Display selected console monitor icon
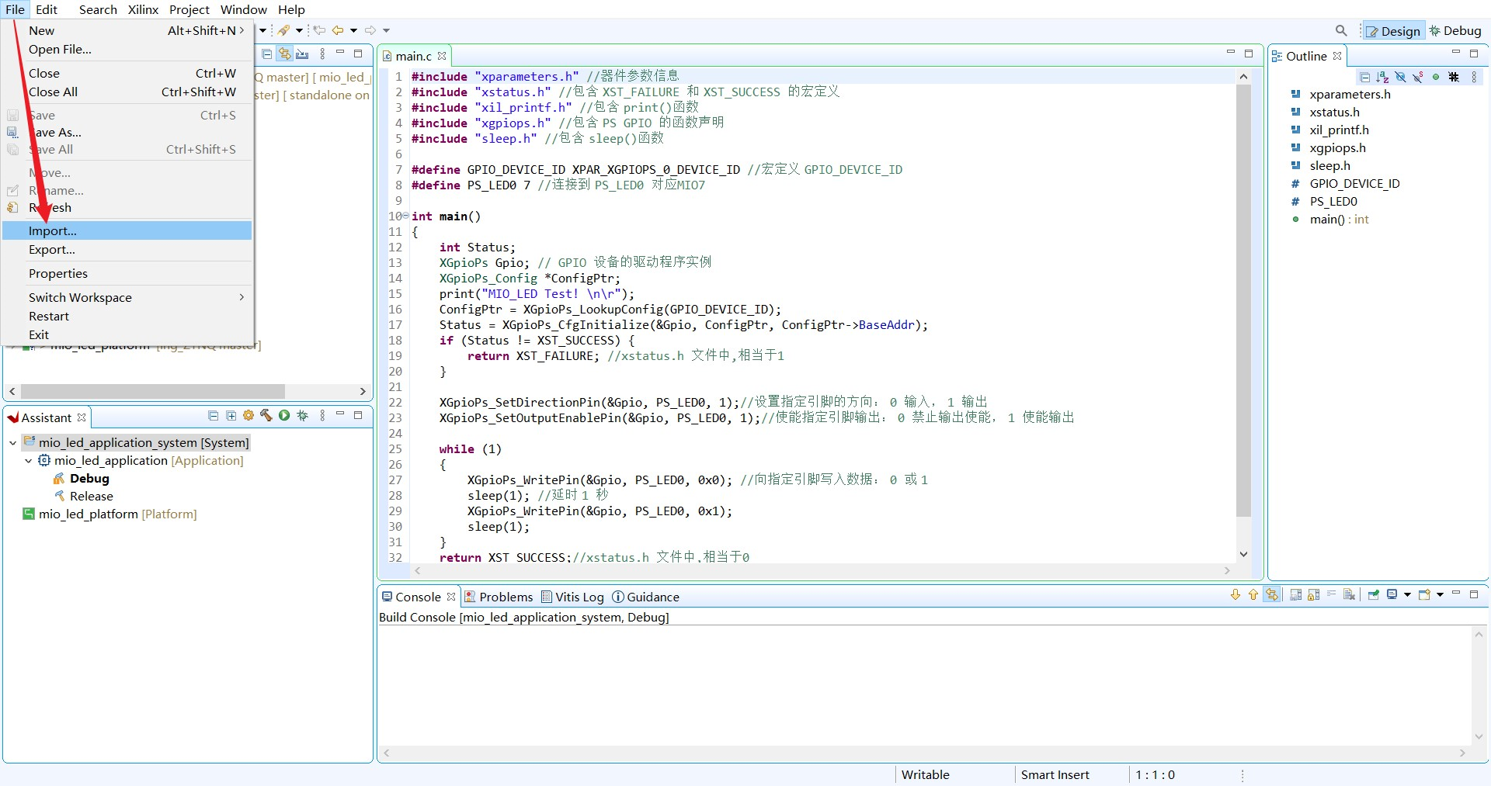Image resolution: width=1491 pixels, height=786 pixels. (x=1392, y=595)
